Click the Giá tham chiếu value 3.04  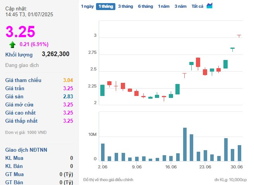pos(68,80)
